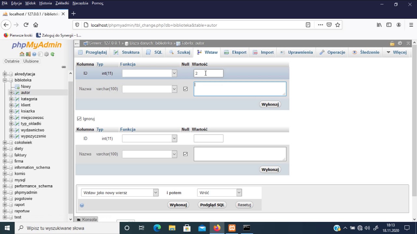Click the link-with-main-panel chain icon
This screenshot has width=417, height=234.
pyautogui.click(x=64, y=67)
